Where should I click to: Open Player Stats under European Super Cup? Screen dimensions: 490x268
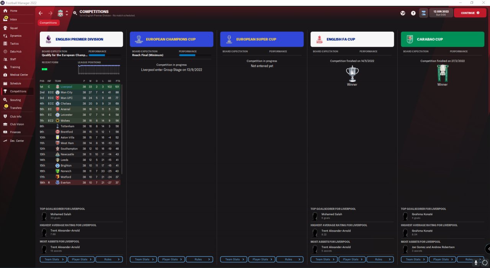[x=262, y=259]
